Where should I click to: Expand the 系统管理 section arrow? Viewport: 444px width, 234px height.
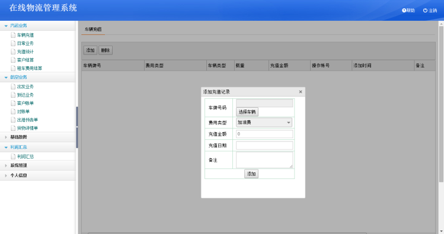[x=6, y=165]
